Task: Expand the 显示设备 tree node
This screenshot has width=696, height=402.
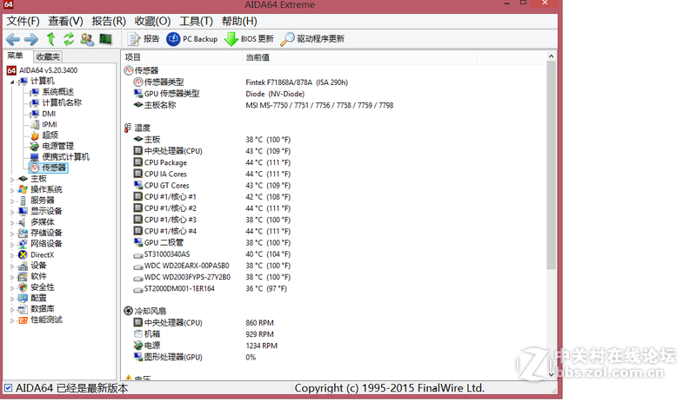Action: pos(12,212)
